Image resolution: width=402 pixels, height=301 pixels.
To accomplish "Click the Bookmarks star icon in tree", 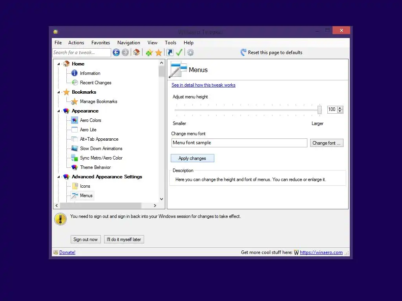I will coord(66,92).
